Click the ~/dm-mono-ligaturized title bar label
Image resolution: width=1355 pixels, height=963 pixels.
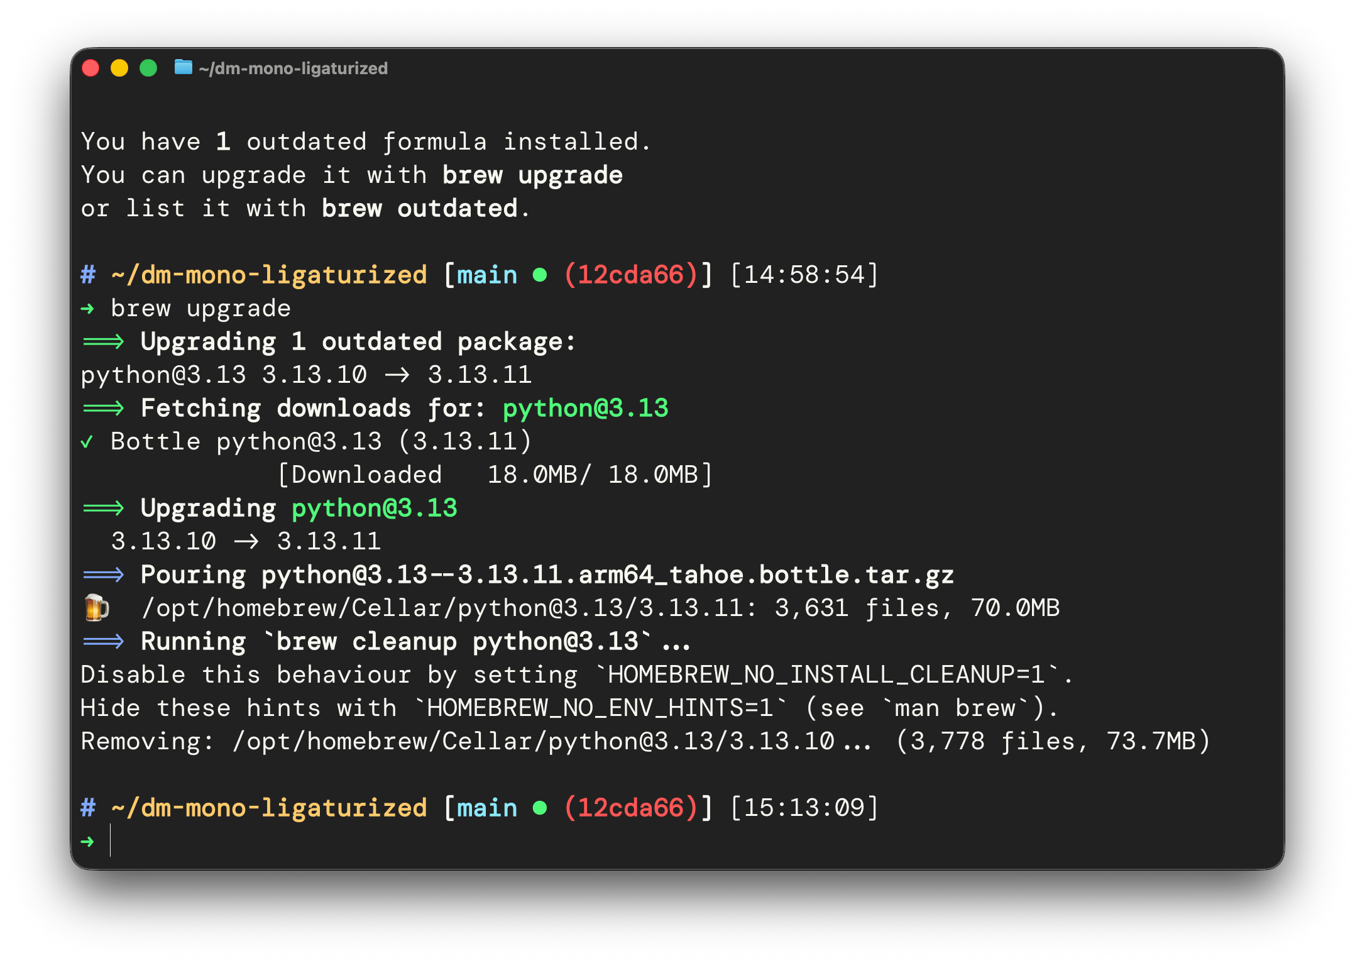coord(293,69)
